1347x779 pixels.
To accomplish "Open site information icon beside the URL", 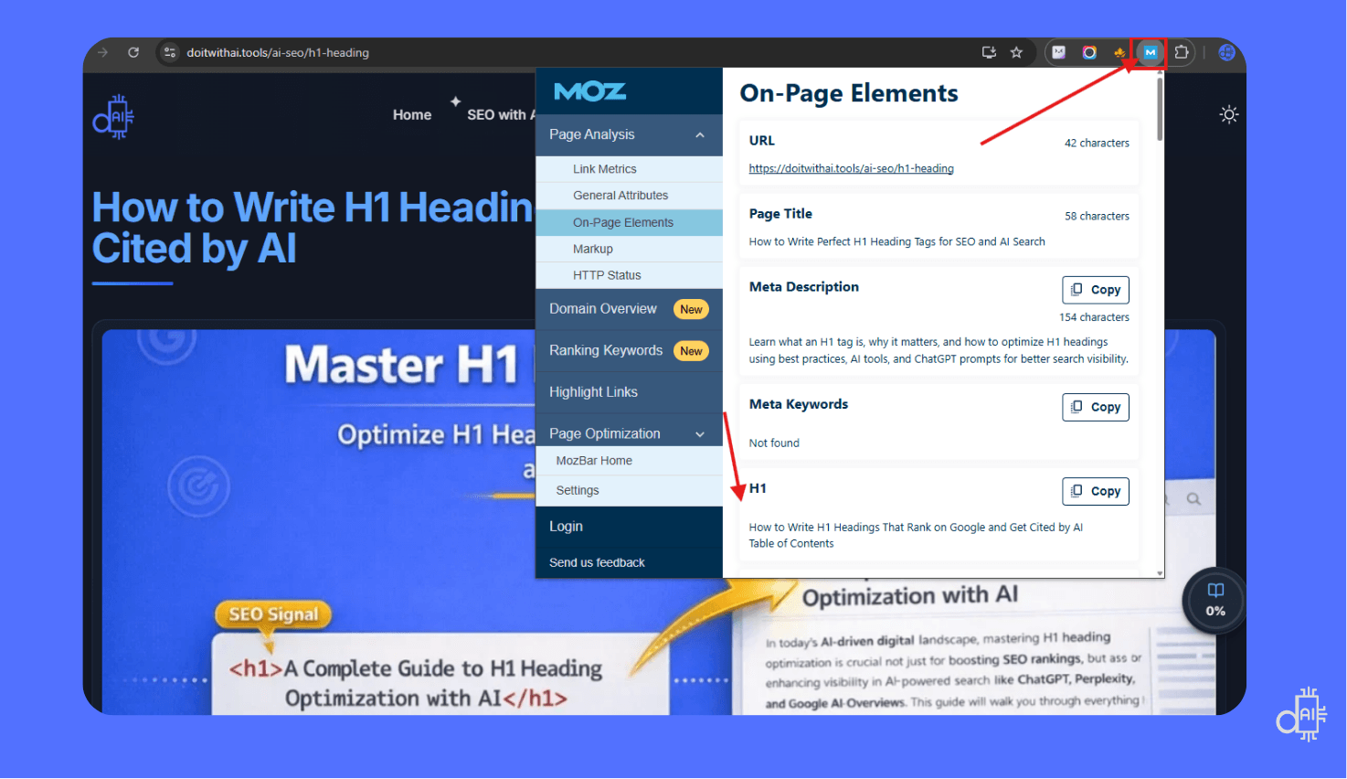I will tap(170, 53).
